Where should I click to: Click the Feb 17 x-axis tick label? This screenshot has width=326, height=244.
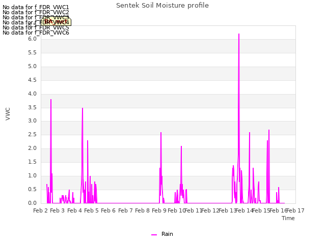pyautogui.click(x=295, y=210)
